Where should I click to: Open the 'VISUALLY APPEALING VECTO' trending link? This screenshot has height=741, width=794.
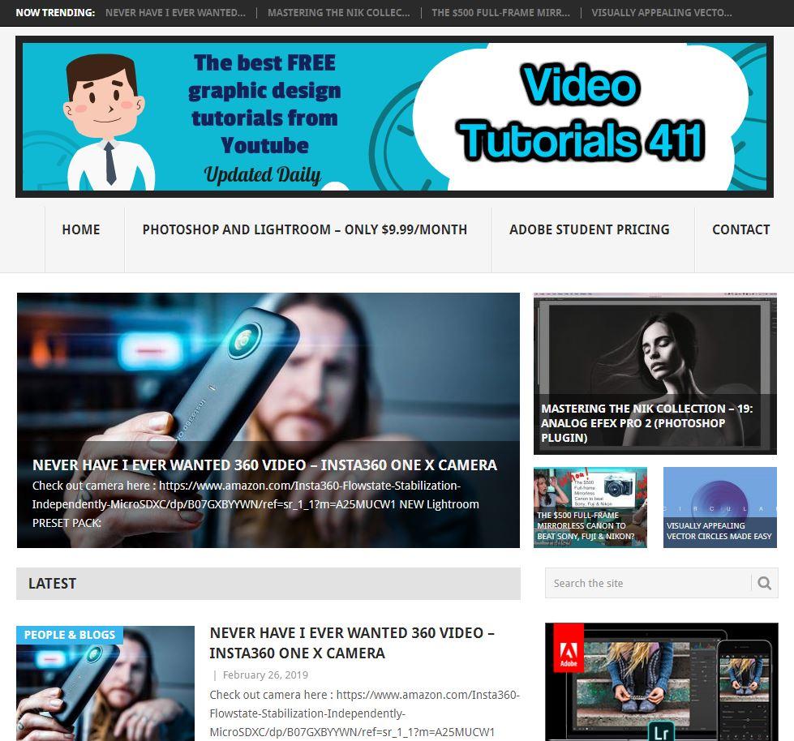(662, 12)
